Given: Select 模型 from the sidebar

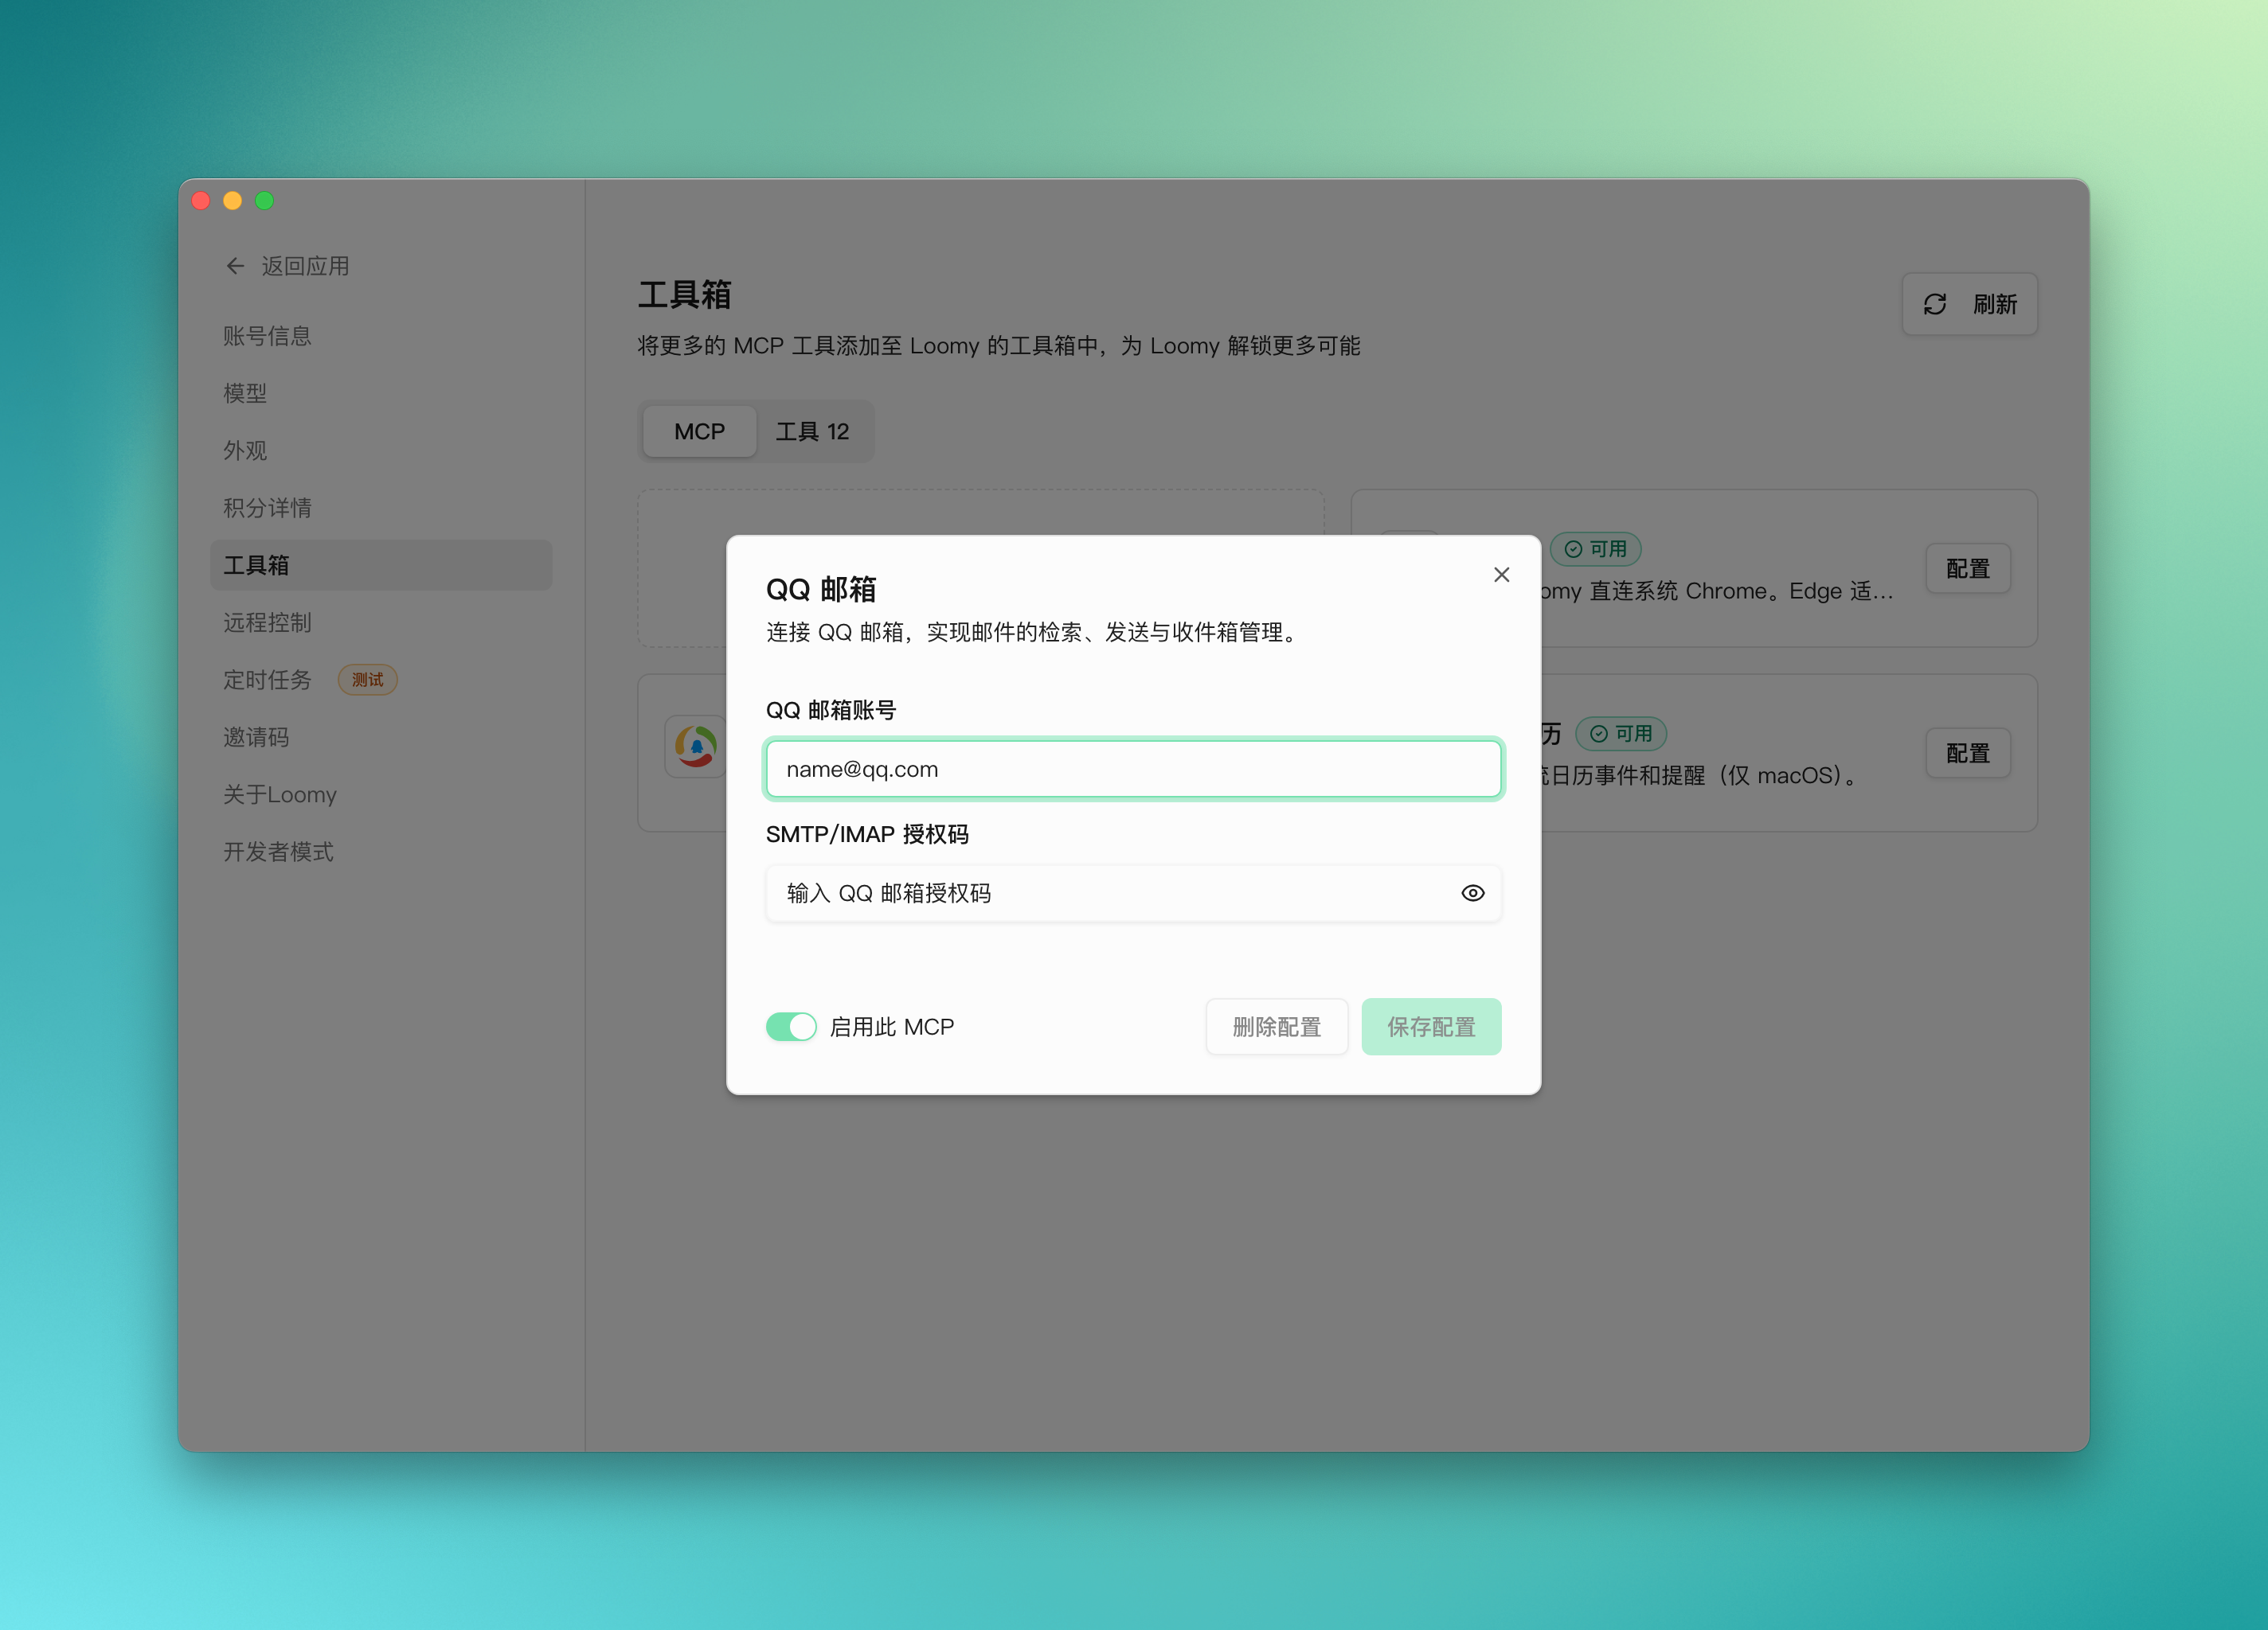Looking at the screenshot, I should pos(244,394).
